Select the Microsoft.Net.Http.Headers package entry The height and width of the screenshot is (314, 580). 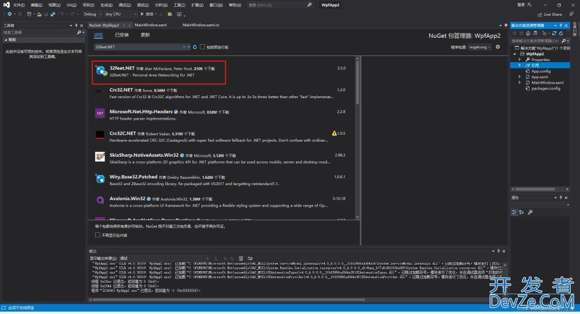[x=220, y=115]
